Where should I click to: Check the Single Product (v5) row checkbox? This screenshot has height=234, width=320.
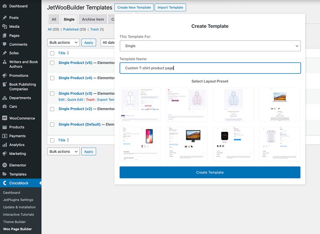pyautogui.click(x=52, y=63)
